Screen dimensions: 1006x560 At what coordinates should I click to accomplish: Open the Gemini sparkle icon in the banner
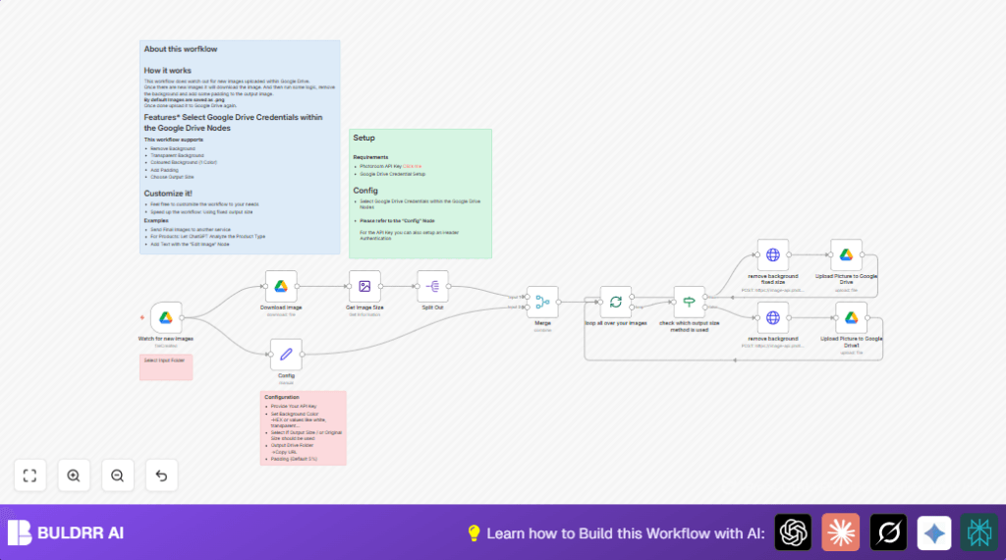(934, 532)
